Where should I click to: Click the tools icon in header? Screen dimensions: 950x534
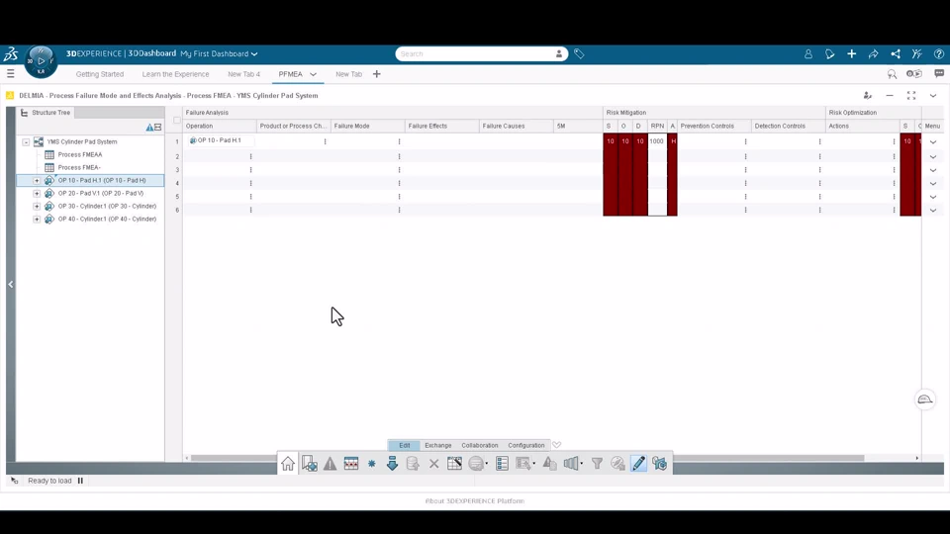point(916,53)
